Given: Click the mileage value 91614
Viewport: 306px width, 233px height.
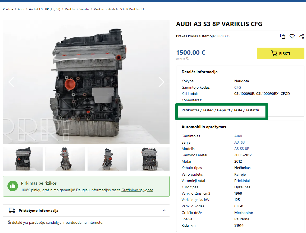Looking at the screenshot, I should click(x=239, y=225).
